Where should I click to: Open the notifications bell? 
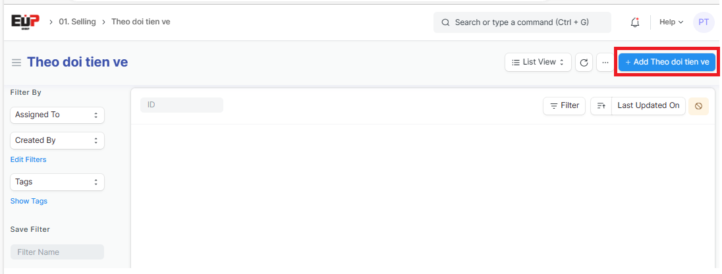[x=635, y=22]
